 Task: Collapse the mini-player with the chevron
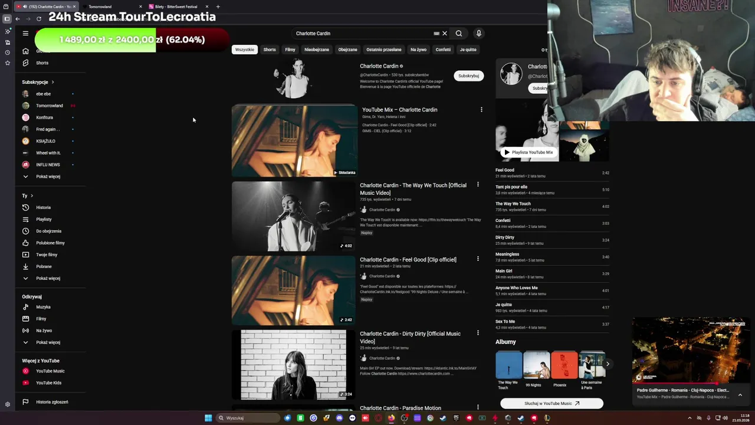740,395
